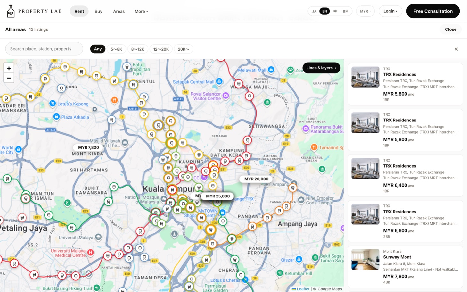Viewport: 467px width, 292px height.
Task: Click the Zoo paw marker
Action: coord(291,70)
